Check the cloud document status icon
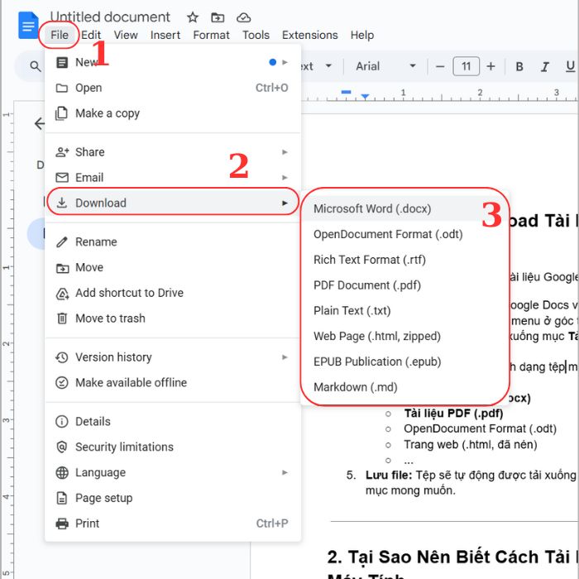 pos(244,17)
